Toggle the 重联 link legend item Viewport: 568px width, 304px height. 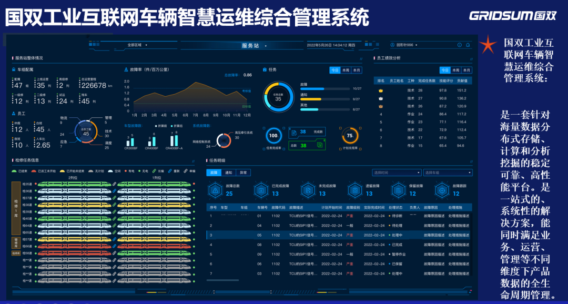pos(174,171)
